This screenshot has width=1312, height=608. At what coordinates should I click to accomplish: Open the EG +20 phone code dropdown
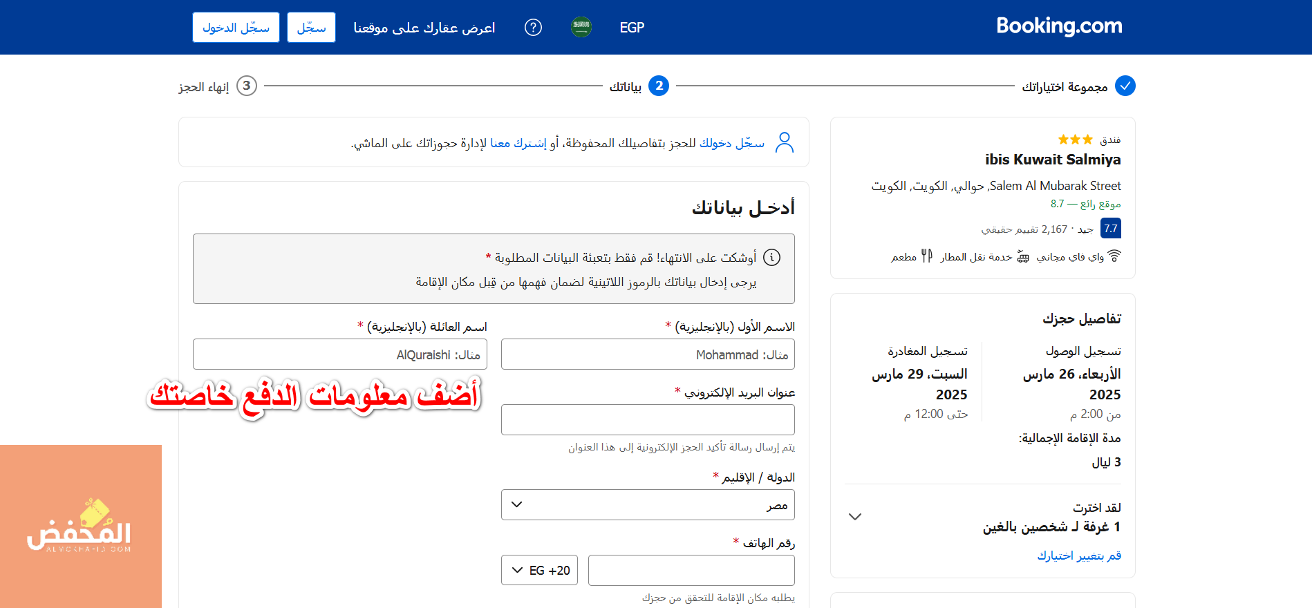(539, 571)
